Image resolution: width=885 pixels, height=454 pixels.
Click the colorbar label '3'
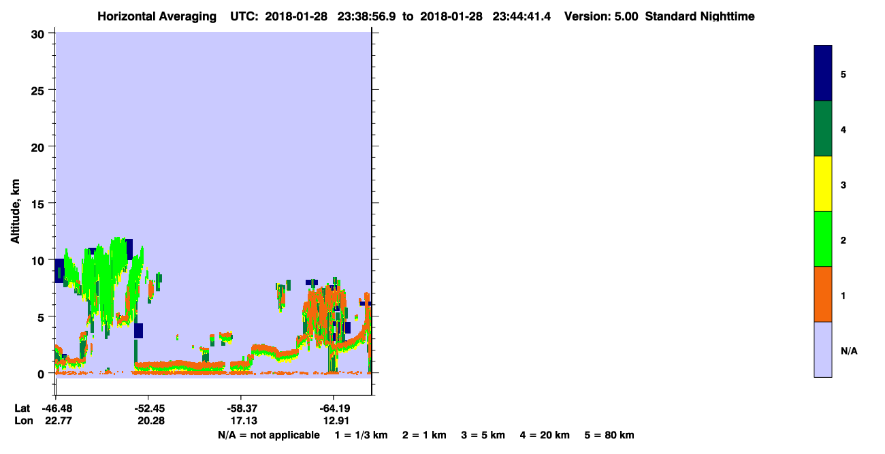click(843, 185)
